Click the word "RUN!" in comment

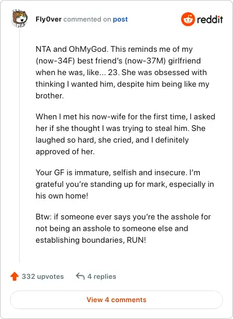136,240
